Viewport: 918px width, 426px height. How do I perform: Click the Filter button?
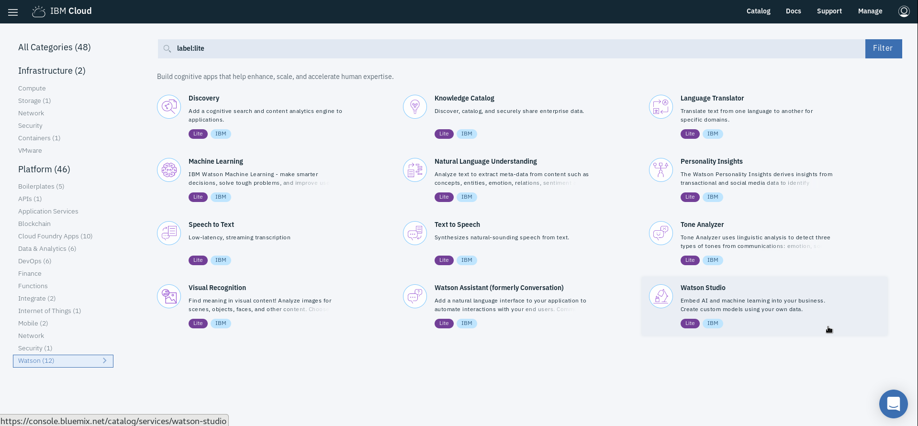click(x=884, y=49)
